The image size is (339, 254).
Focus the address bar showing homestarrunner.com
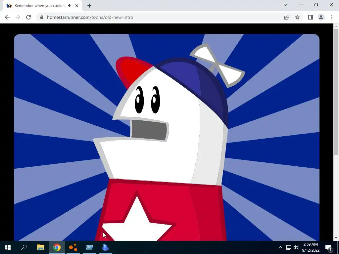(x=159, y=17)
